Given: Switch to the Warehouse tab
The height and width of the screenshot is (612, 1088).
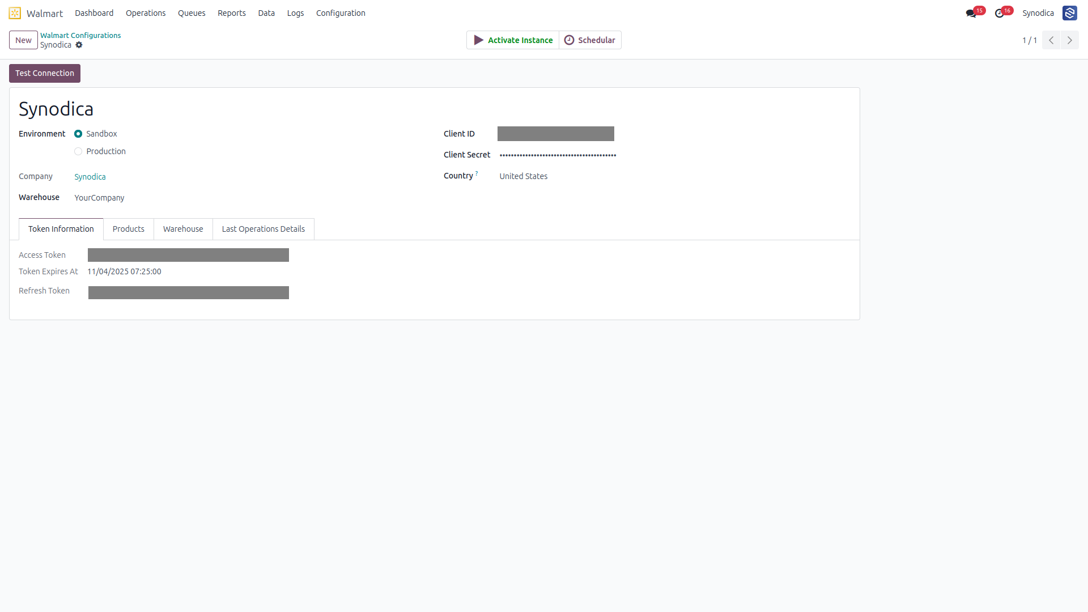Looking at the screenshot, I should [x=183, y=229].
